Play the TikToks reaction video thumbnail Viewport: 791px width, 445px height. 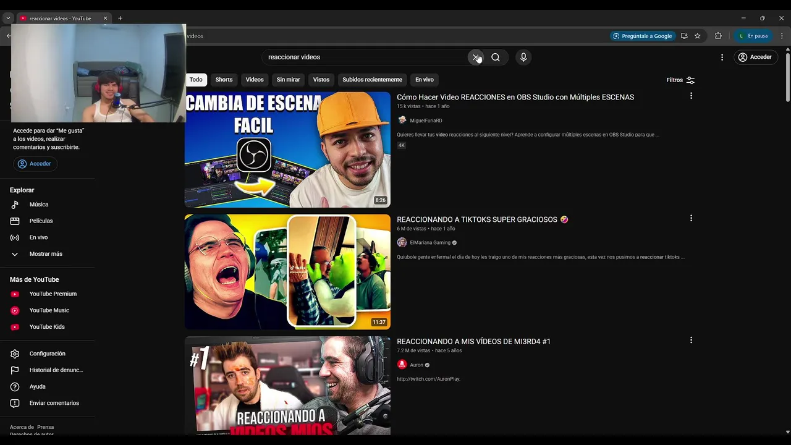(287, 272)
